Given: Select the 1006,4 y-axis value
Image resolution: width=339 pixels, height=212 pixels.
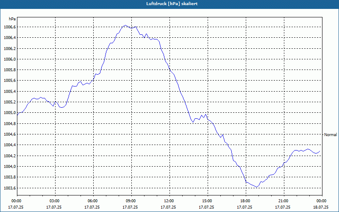Looking at the screenshot, I should tap(10, 38).
